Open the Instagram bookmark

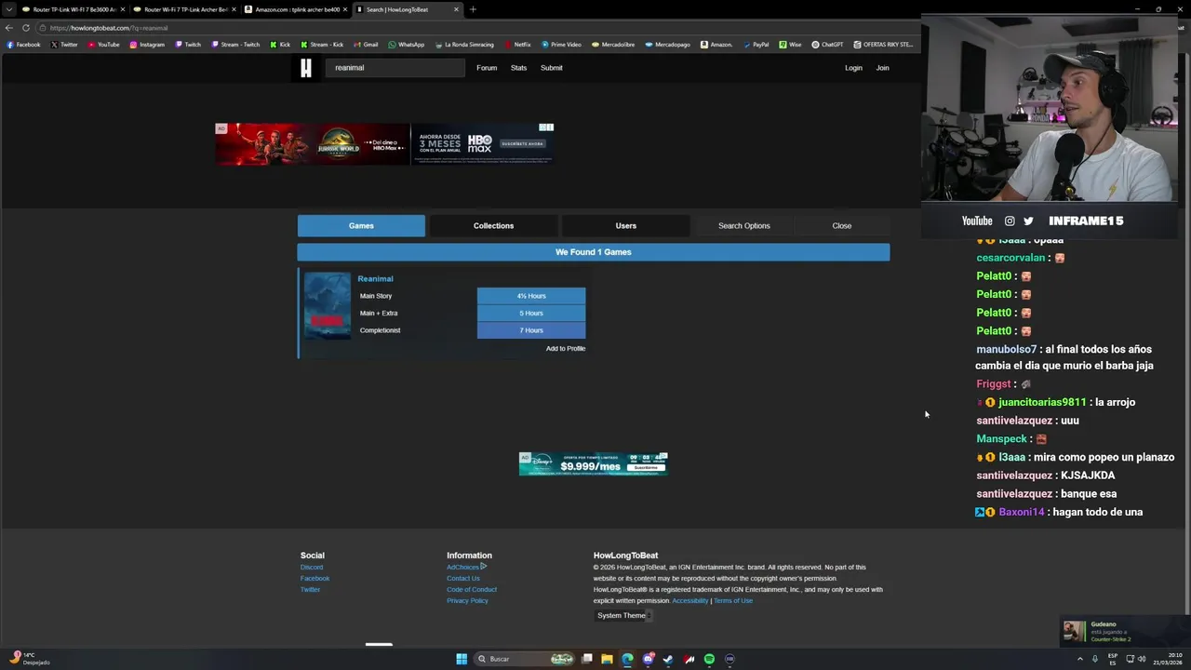[147, 45]
